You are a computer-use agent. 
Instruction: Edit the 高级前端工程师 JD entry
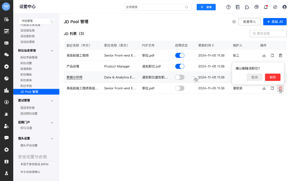(x=272, y=55)
